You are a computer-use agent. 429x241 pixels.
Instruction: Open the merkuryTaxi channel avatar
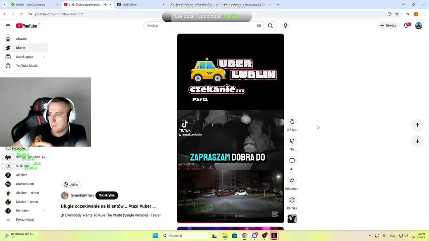coord(65,195)
